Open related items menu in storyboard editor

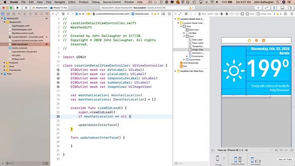coord(186,14)
